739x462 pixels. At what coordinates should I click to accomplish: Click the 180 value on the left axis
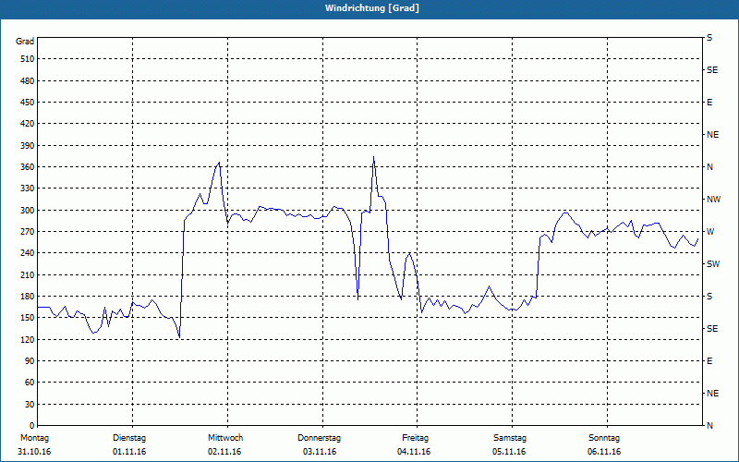pyautogui.click(x=28, y=296)
